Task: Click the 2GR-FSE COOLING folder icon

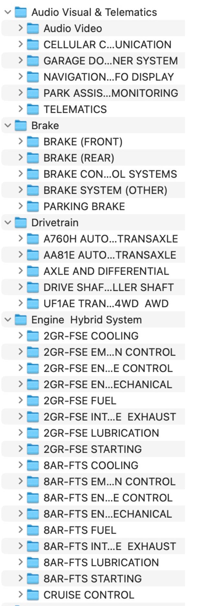Action: 33,336
